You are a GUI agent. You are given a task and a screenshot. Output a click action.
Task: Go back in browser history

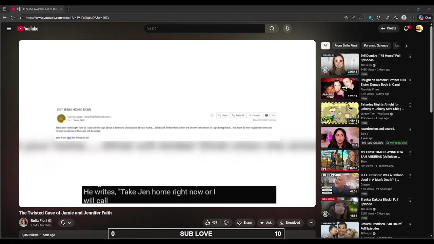click(x=4, y=18)
